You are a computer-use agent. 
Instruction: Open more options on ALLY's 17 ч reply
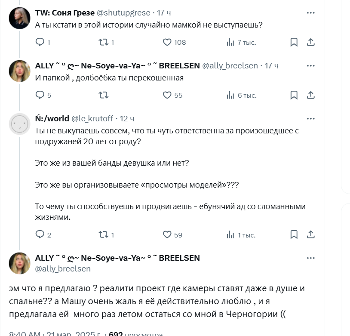tap(311, 66)
